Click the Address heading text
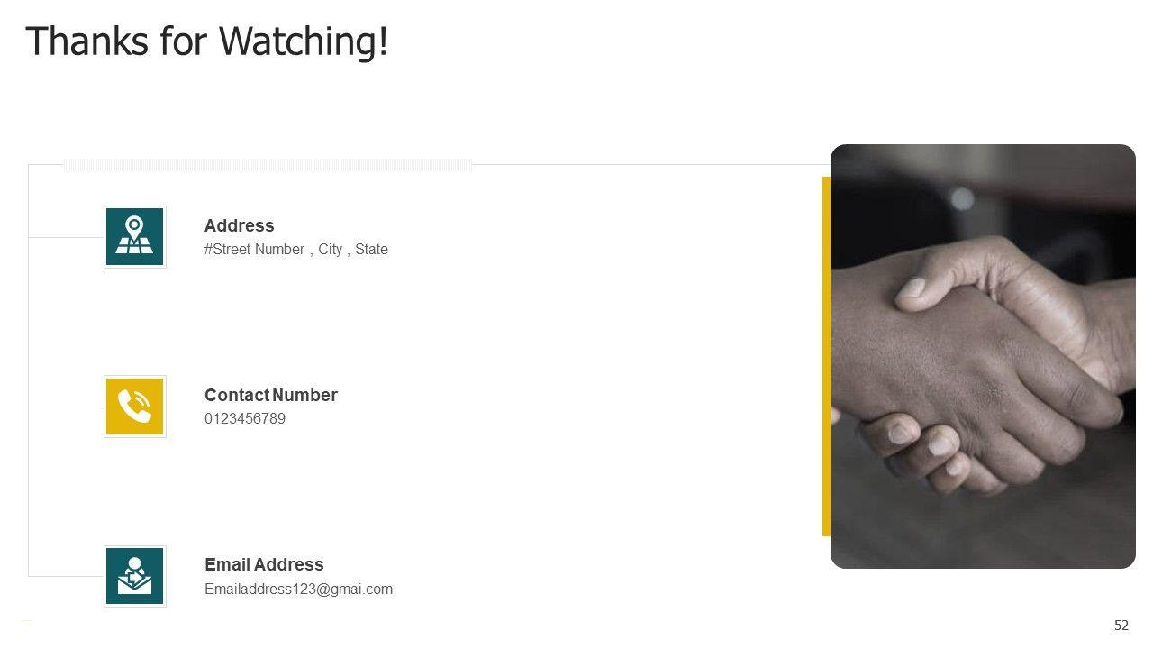 pyautogui.click(x=240, y=226)
